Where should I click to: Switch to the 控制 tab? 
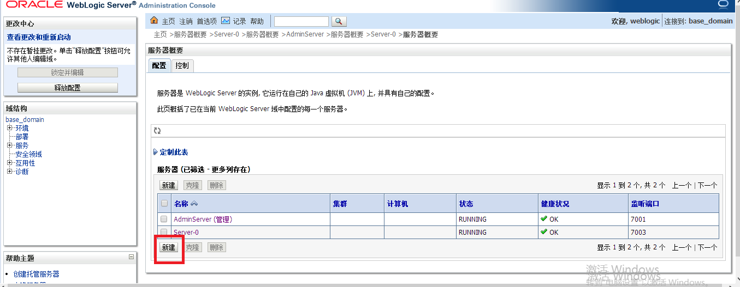click(182, 65)
